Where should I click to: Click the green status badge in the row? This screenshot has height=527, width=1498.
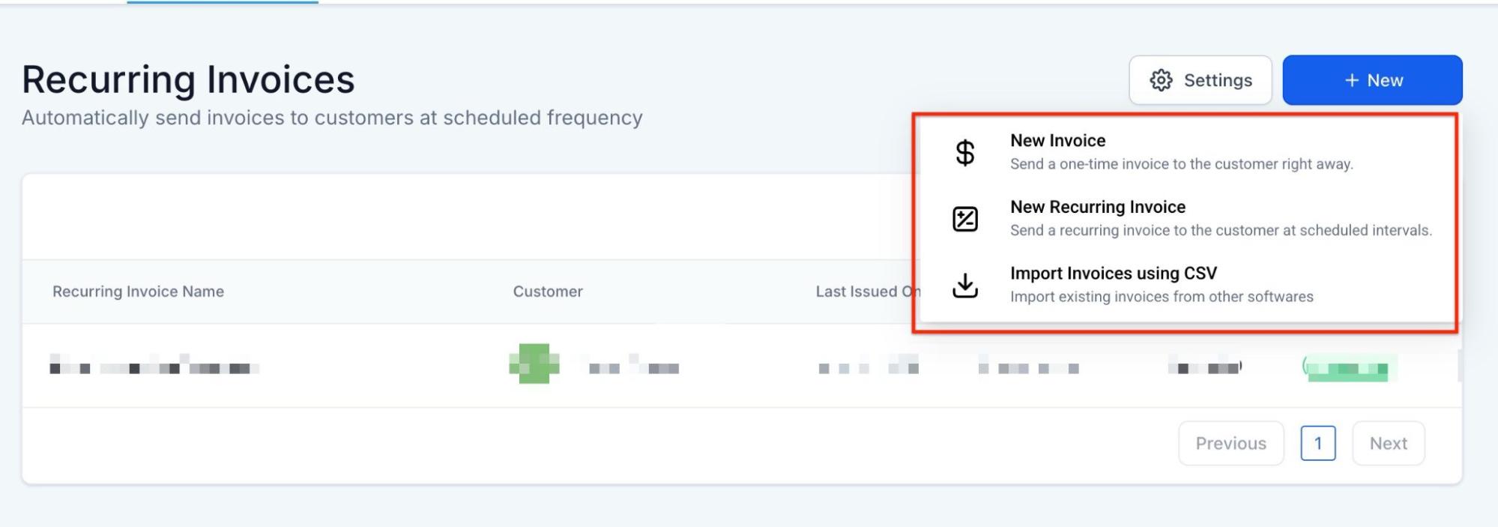click(x=1348, y=368)
